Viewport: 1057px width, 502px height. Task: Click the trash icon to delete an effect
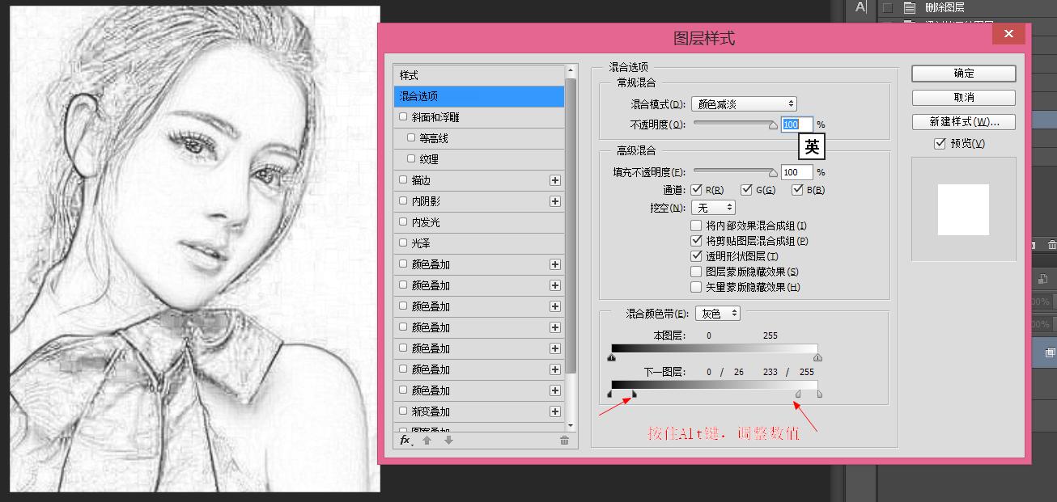[x=563, y=441]
